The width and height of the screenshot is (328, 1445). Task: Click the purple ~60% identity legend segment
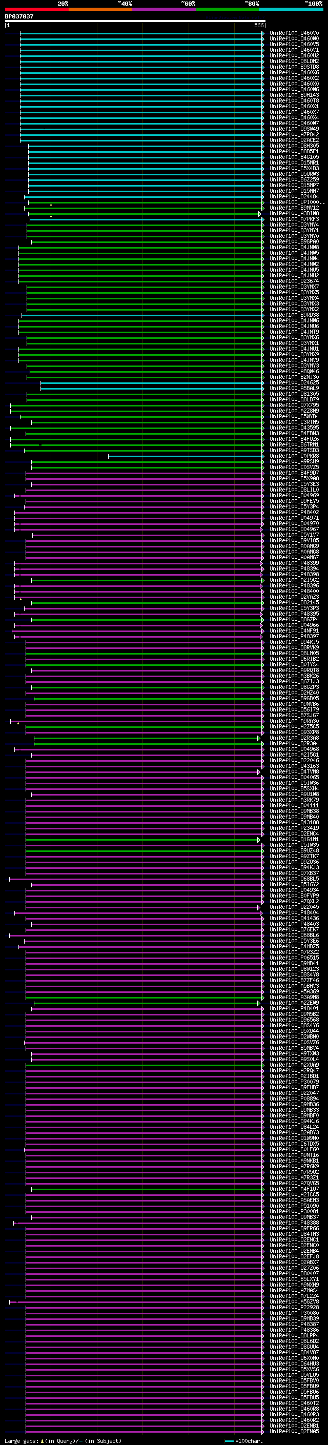point(165,9)
